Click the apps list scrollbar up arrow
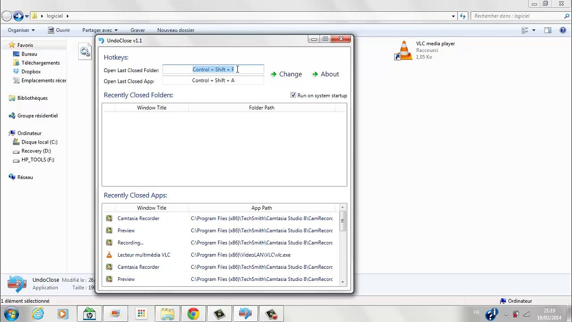 click(x=343, y=207)
